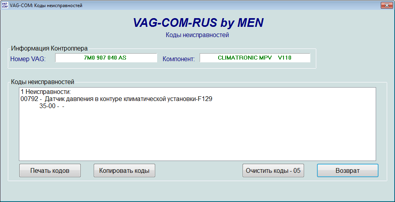Click the Коды неисправностей group box title
The width and height of the screenshot is (395, 202).
coord(43,82)
